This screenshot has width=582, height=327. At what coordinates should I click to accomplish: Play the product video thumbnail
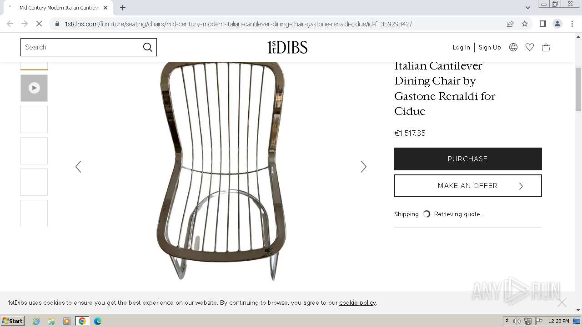click(34, 88)
